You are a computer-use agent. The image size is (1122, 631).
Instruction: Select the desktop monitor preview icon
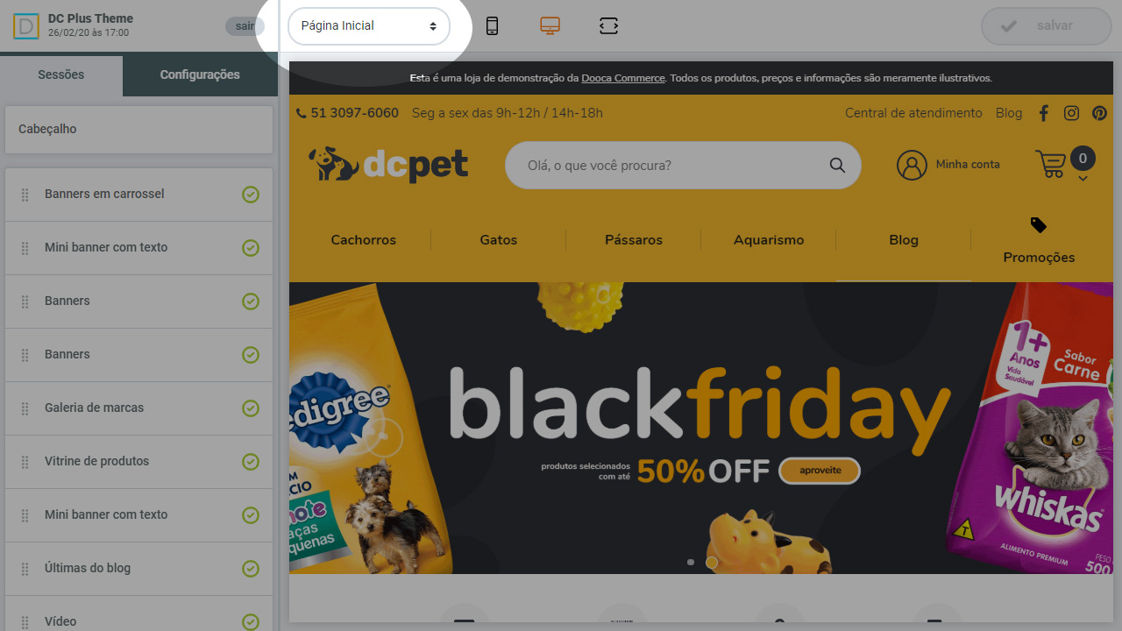(550, 26)
